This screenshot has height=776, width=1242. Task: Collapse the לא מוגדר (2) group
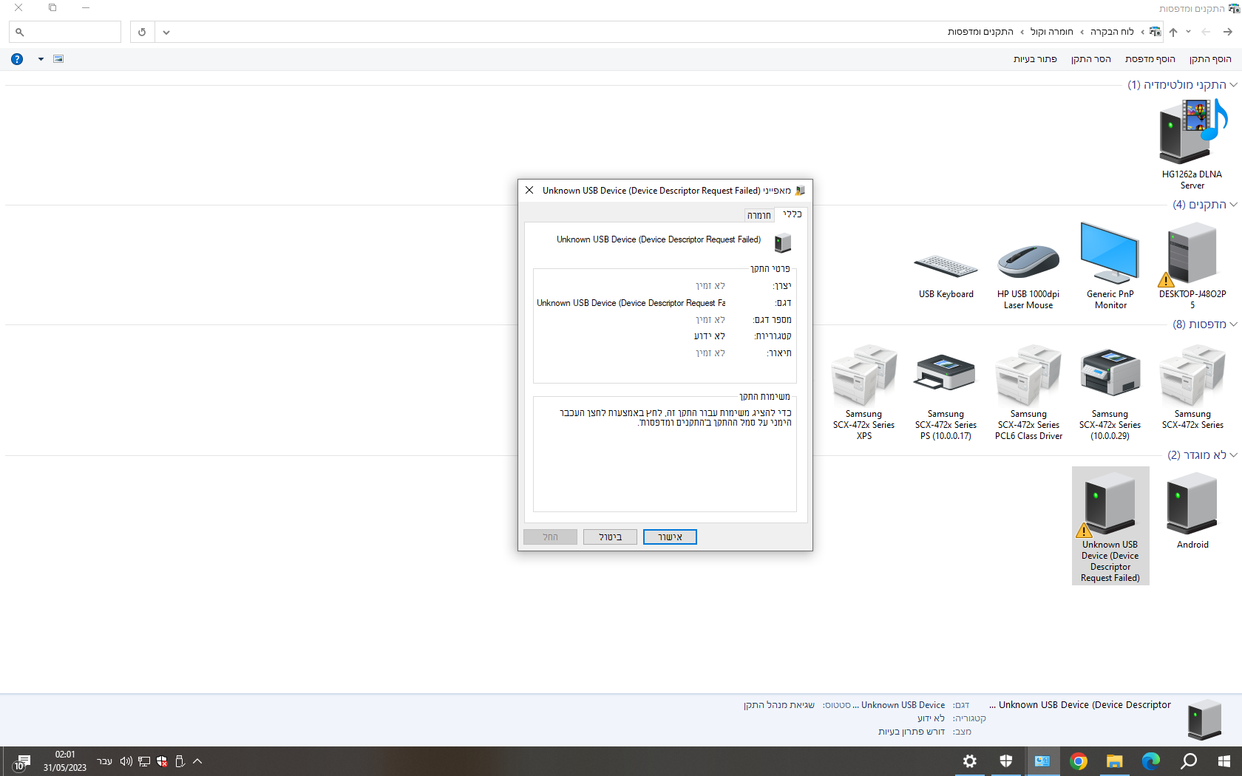[1233, 455]
